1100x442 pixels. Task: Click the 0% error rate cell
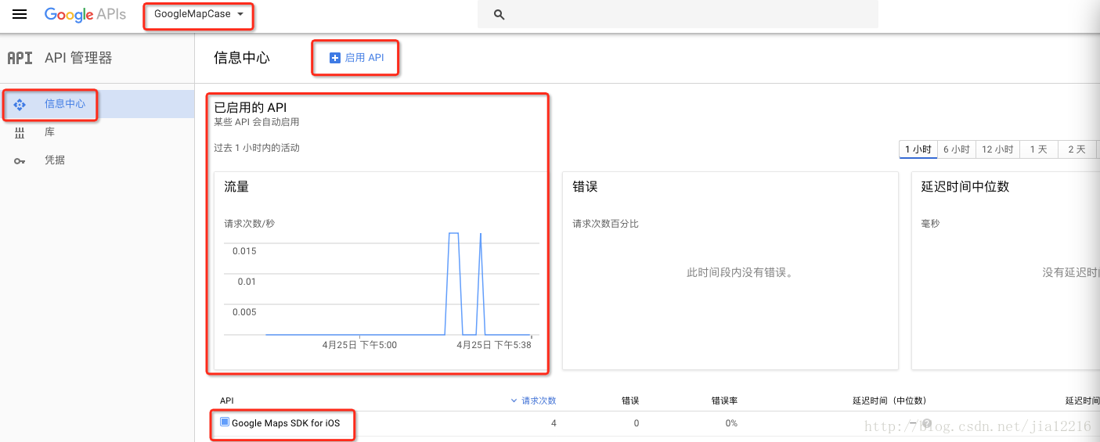pyautogui.click(x=731, y=423)
